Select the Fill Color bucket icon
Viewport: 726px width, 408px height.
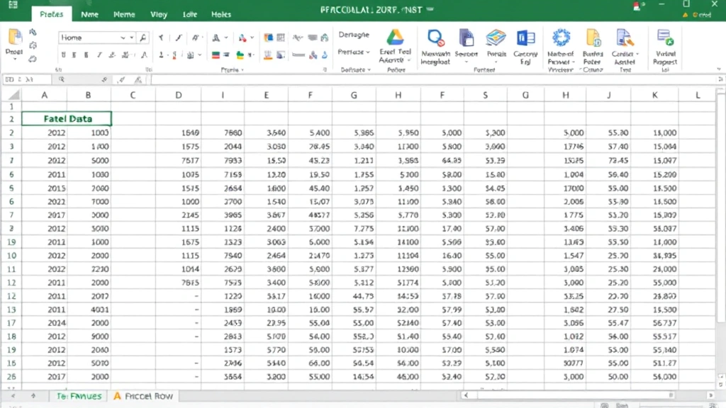point(240,55)
